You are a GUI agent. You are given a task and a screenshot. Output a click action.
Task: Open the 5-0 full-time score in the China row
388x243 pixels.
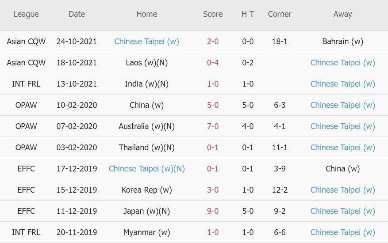click(213, 105)
